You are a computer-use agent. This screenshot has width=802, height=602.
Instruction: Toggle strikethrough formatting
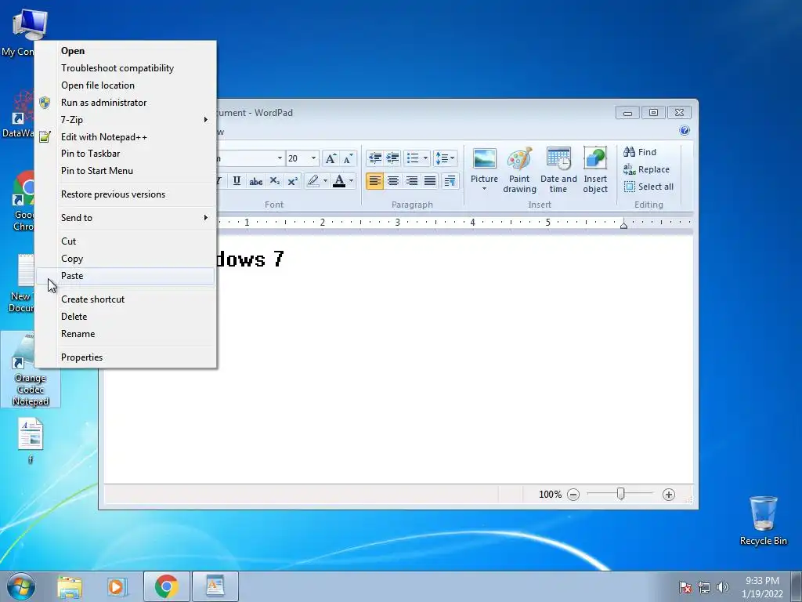pos(256,181)
